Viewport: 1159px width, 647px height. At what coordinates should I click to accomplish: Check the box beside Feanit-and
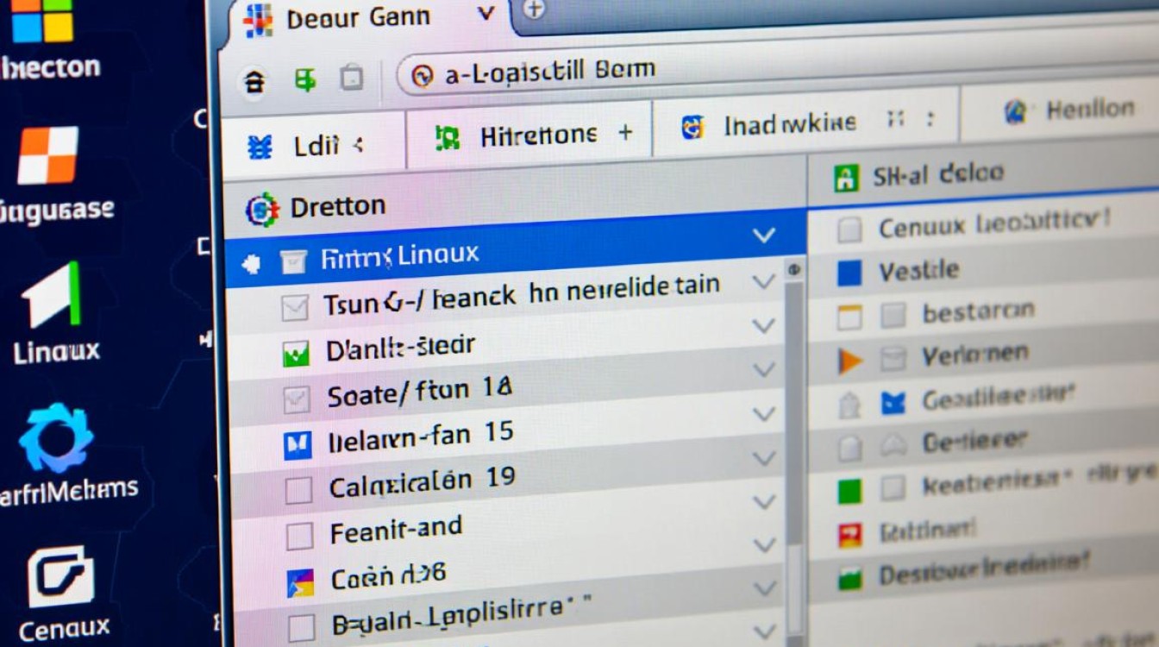[x=299, y=536]
